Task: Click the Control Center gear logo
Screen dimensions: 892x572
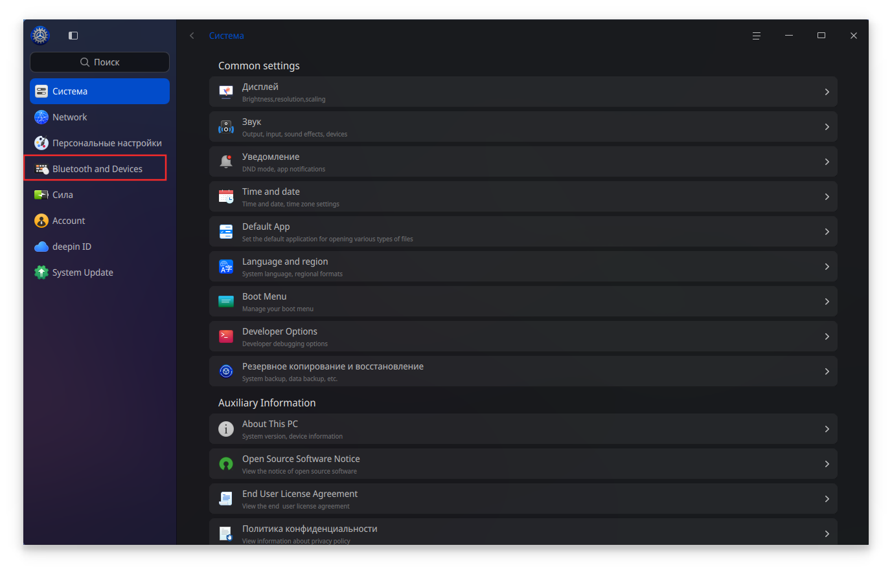Action: [x=40, y=35]
